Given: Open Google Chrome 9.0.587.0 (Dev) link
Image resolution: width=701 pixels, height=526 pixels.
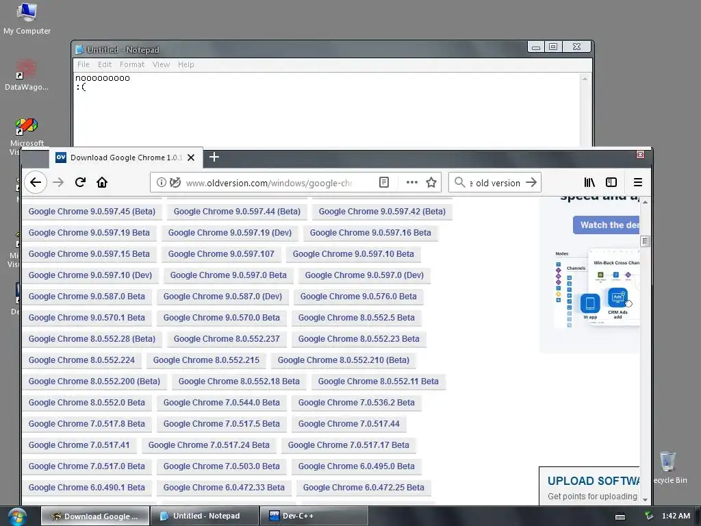Looking at the screenshot, I should (222, 297).
